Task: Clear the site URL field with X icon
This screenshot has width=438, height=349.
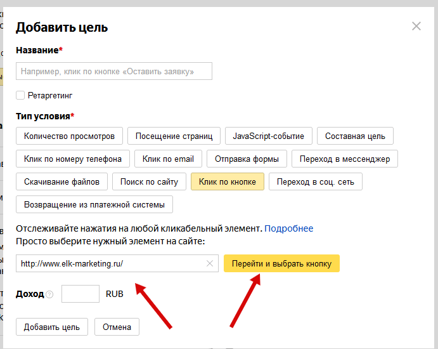Action: [210, 263]
